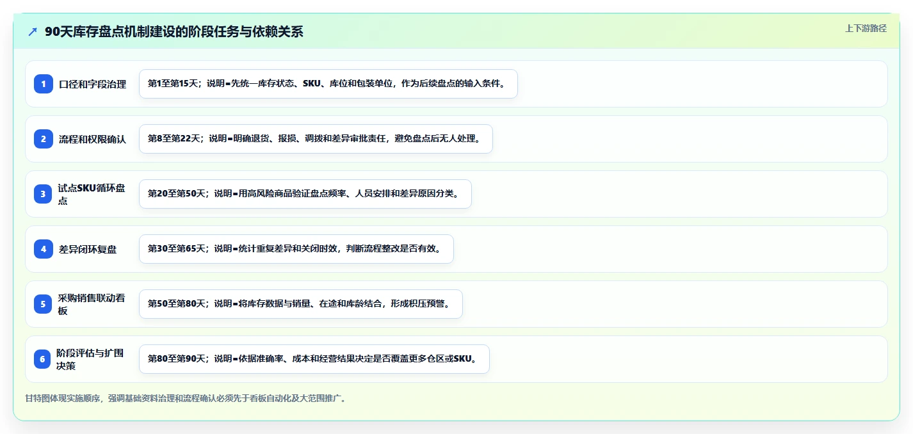Click the 第30至第65天 description box
913x434 pixels.
click(296, 249)
